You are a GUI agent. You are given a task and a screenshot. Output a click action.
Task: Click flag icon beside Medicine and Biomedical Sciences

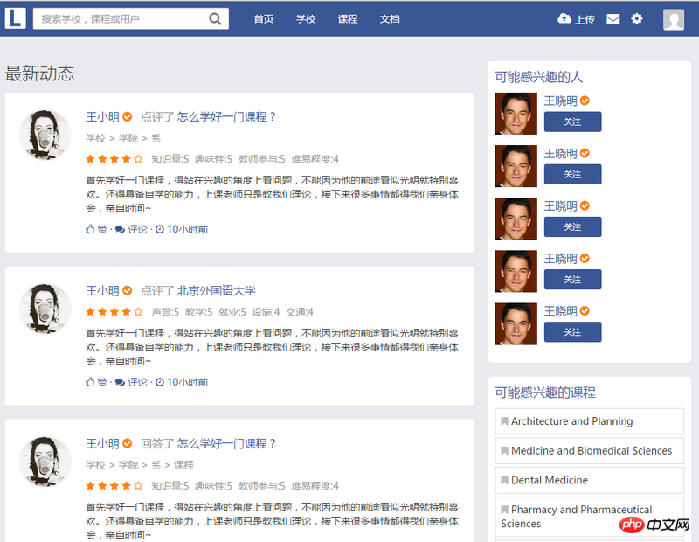505,451
